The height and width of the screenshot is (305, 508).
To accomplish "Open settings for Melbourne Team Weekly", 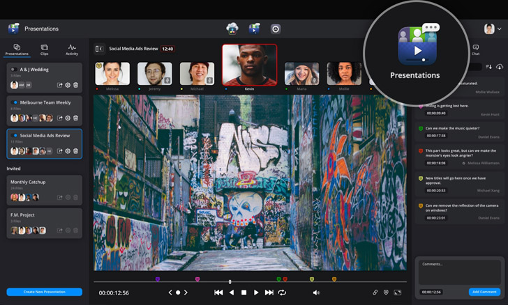I will (x=68, y=118).
